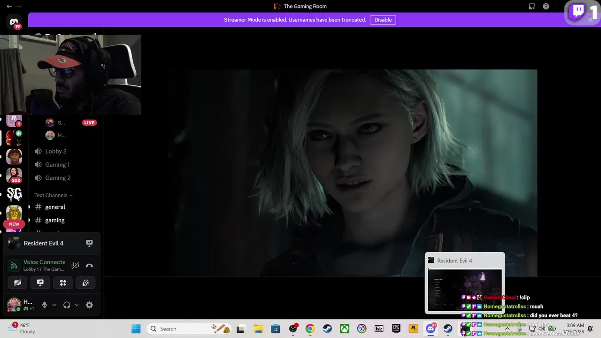Image resolution: width=601 pixels, height=338 pixels.
Task: Close Twitch overlay with X
Action: click(591, 20)
